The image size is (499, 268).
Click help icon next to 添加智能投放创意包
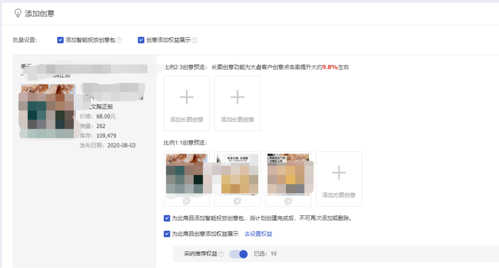tap(119, 40)
